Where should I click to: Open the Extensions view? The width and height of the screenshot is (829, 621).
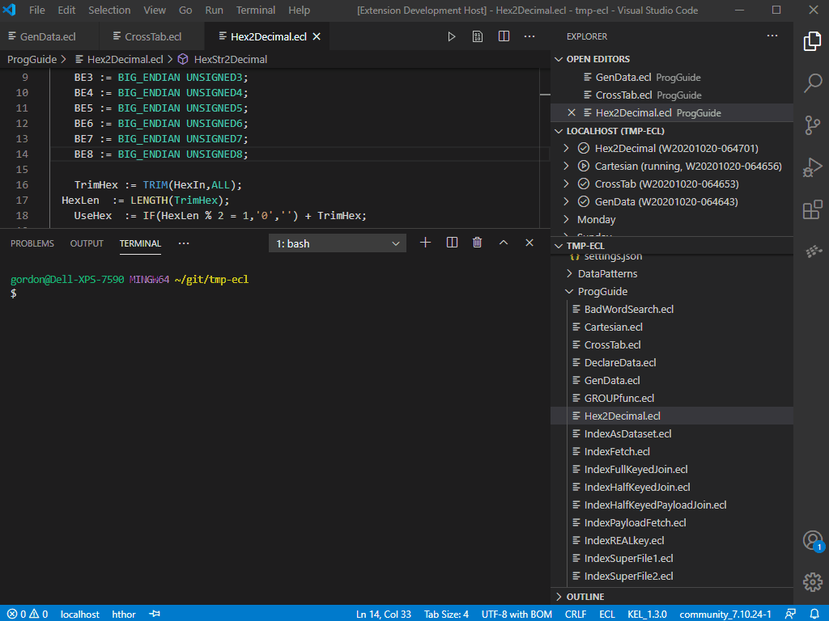pos(812,211)
